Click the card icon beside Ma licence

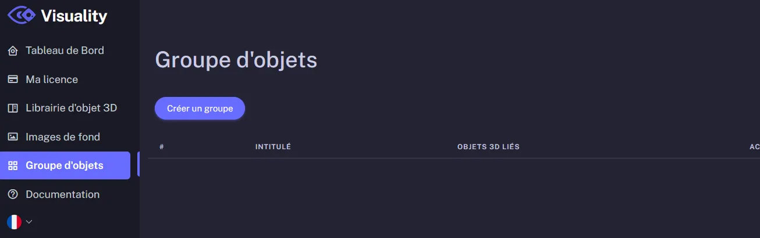pos(13,80)
